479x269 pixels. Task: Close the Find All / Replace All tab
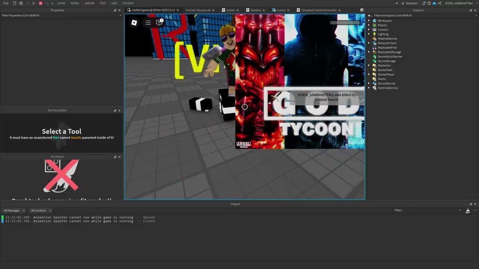(214, 10)
